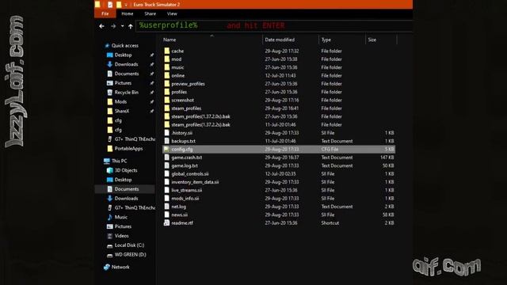
Task: Select steam_profiles(1.37.2.0s).bak folder name
Action: 200,116
